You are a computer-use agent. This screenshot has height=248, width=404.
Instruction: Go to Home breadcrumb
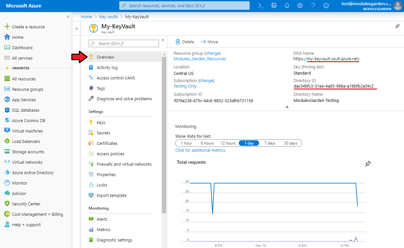click(86, 17)
